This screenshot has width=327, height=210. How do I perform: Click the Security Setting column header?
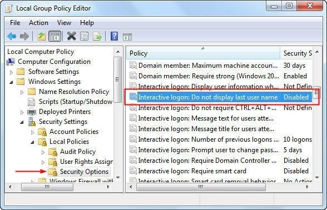296,53
